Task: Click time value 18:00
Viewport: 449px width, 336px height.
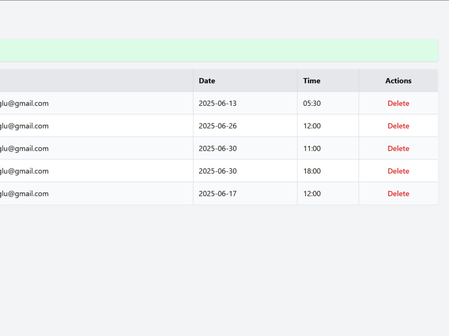Action: coord(312,171)
